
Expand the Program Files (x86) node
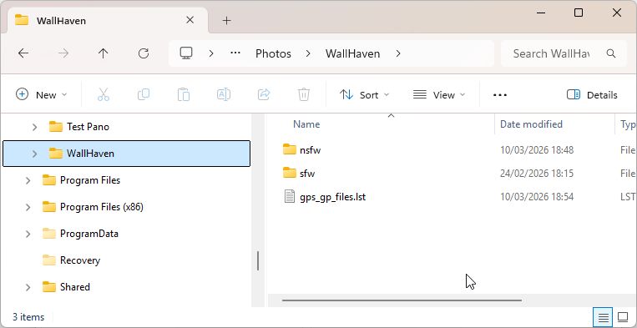(x=28, y=208)
